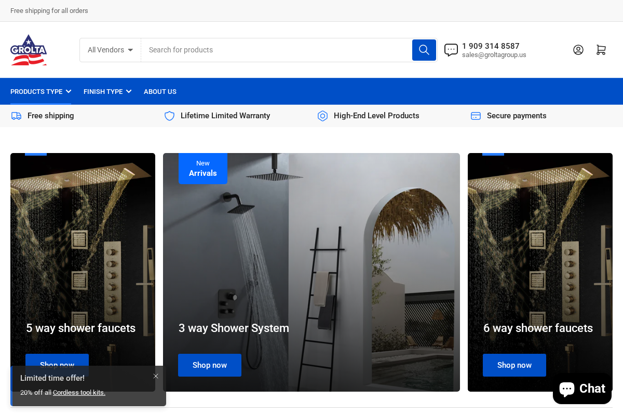Open the chat message icon near phone number
The height and width of the screenshot is (415, 623).
click(451, 50)
